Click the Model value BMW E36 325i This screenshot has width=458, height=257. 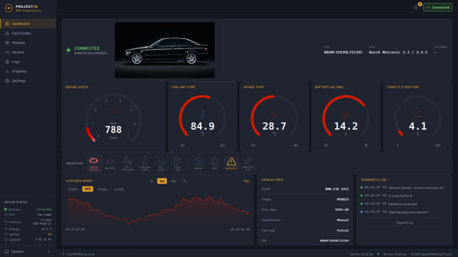pyautogui.click(x=337, y=189)
